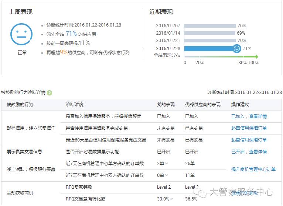Viewport: 283px width, 206px height.
Task: Click the green distribution arrow tip
Action: (256, 57)
